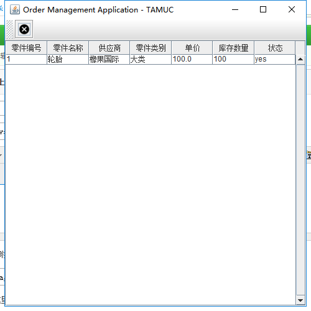Click the 零件名称 column header
311x311 pixels.
pos(68,48)
